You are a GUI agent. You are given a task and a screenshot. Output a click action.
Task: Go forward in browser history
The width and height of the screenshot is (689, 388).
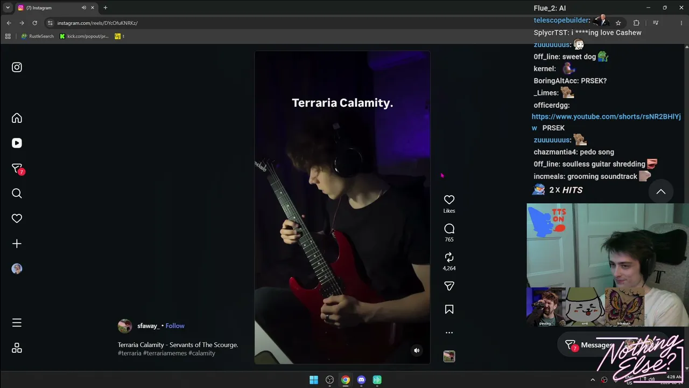[22, 23]
